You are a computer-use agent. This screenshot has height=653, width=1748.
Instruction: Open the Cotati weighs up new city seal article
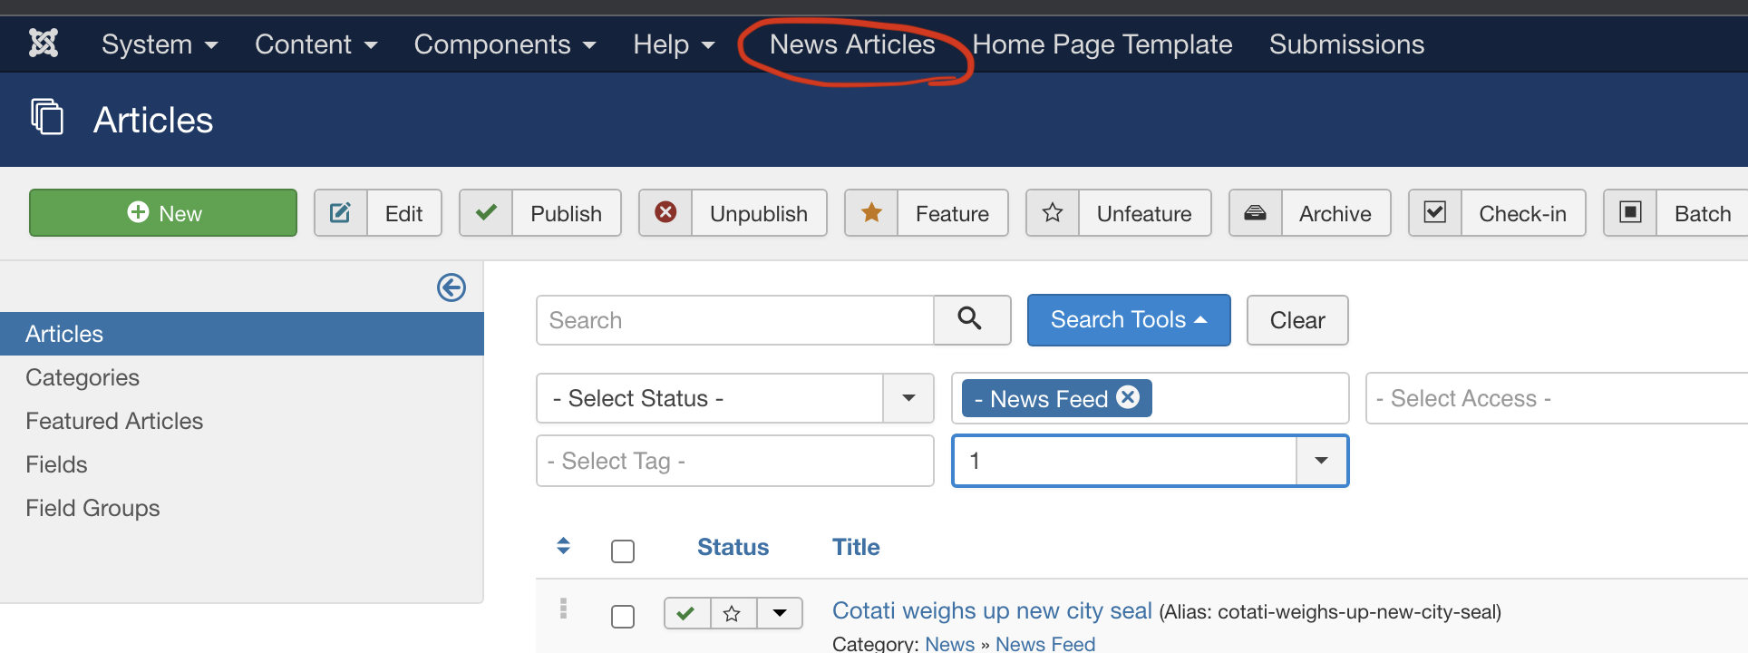coord(992,610)
